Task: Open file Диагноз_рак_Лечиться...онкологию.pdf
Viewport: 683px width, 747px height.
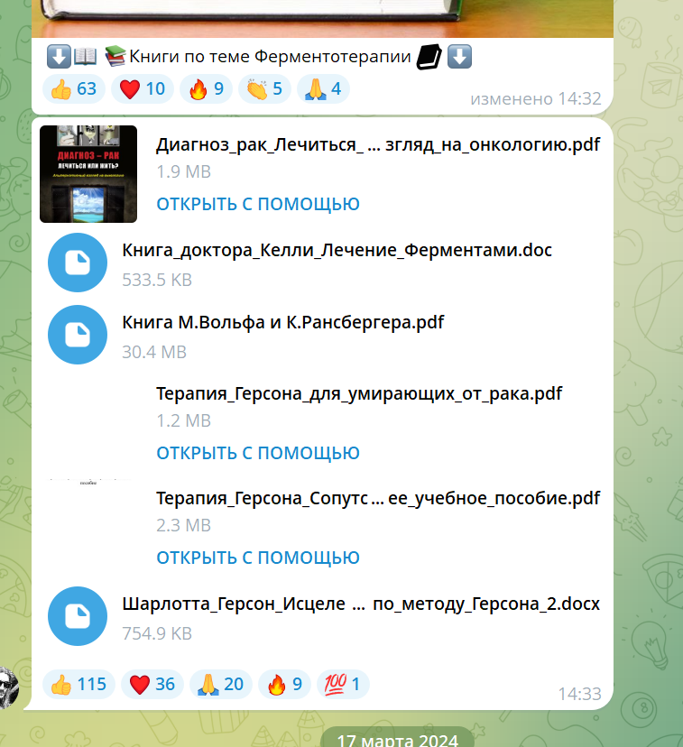Action: click(378, 144)
